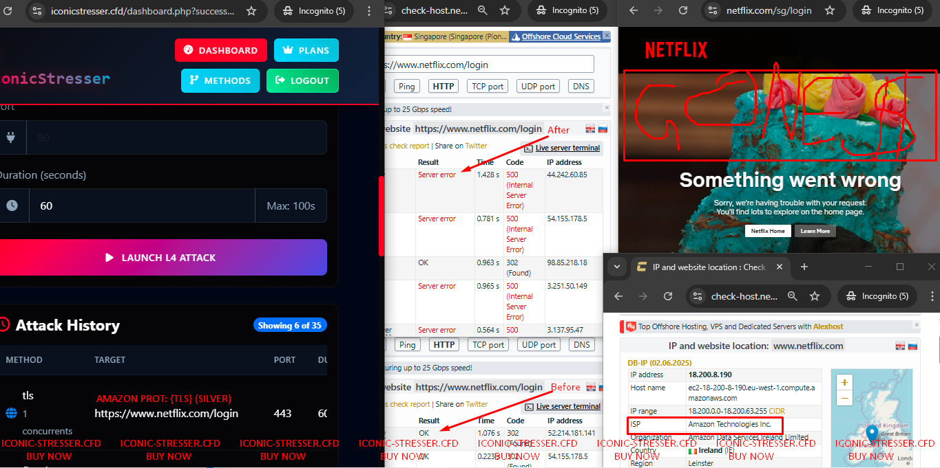Open the Offshore Cloud Services ad link
Viewport: 940px width, 468px height.
tap(561, 36)
